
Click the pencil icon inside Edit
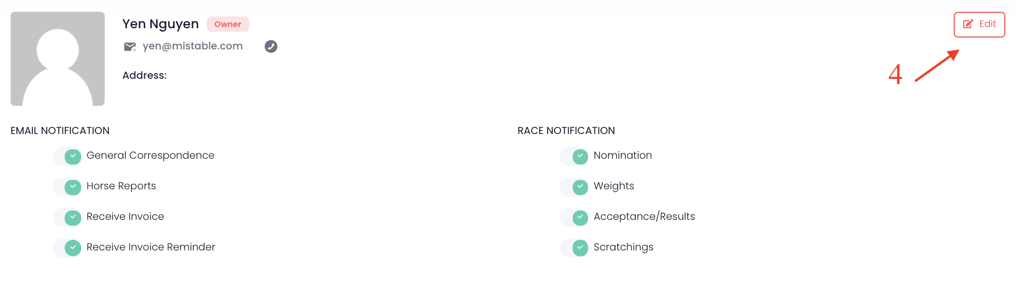point(968,25)
